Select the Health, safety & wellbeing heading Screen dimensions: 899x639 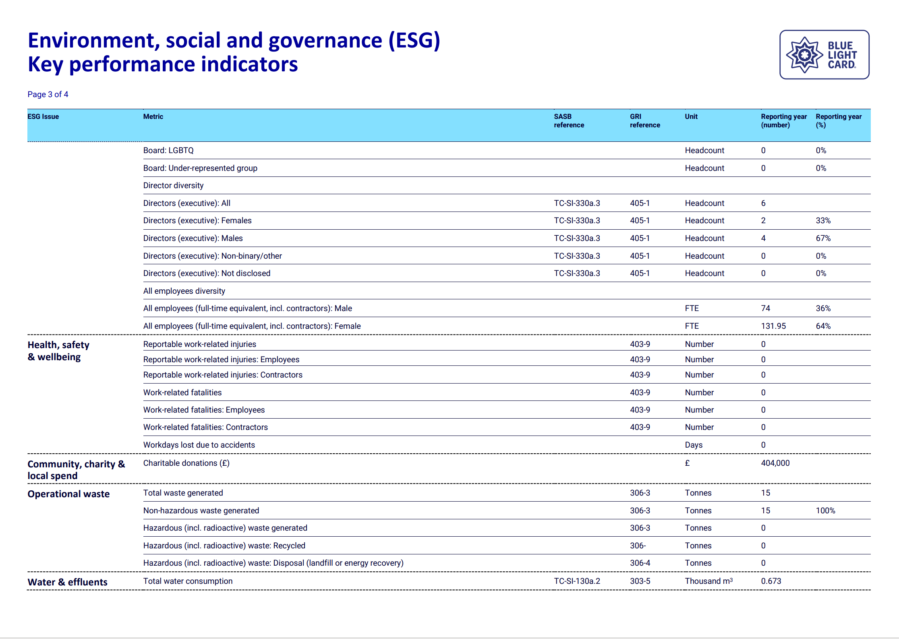tap(58, 351)
